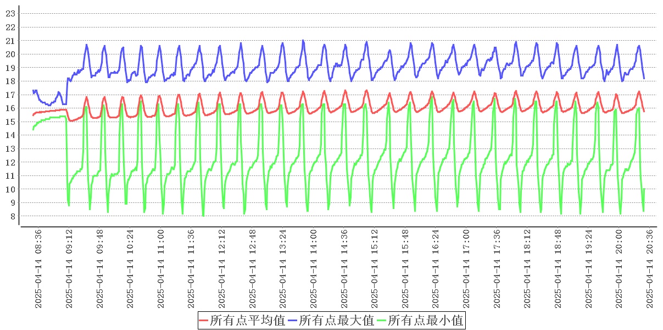
Task: Toggle the 所有点平均值 series via legend text
Action: [247, 321]
